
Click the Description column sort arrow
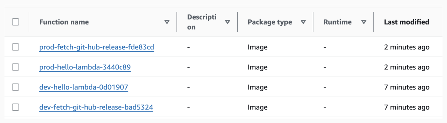pos(227,22)
